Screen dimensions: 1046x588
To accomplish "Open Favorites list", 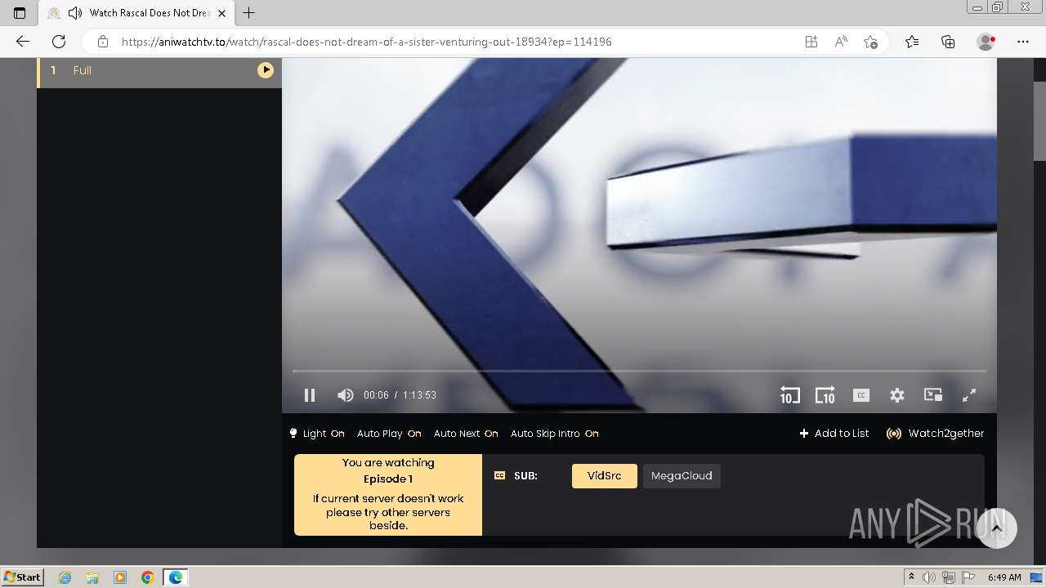I will tap(912, 42).
